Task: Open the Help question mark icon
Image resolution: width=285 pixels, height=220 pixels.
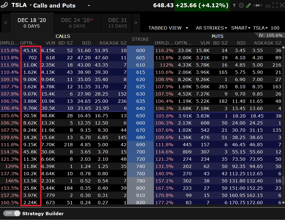Action: (x=235, y=5)
